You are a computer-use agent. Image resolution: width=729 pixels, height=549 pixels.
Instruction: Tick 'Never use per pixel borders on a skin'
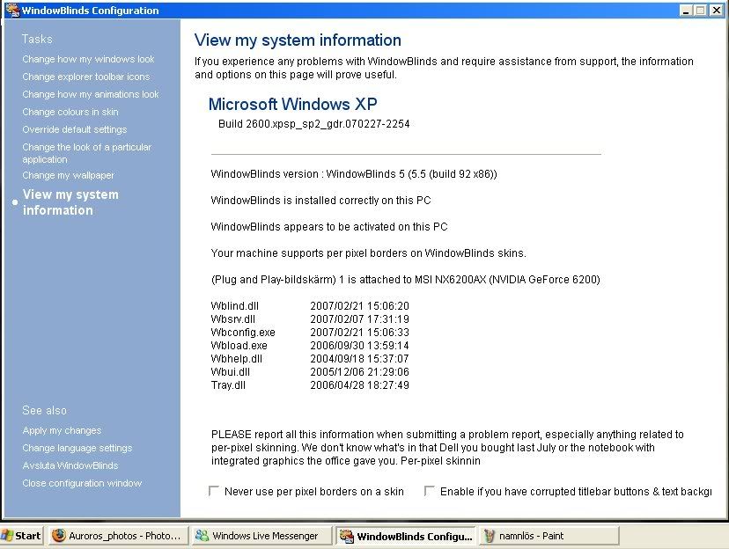(x=214, y=491)
